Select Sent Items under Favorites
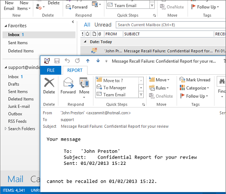Screen dimensions: 226x194 point(18,43)
